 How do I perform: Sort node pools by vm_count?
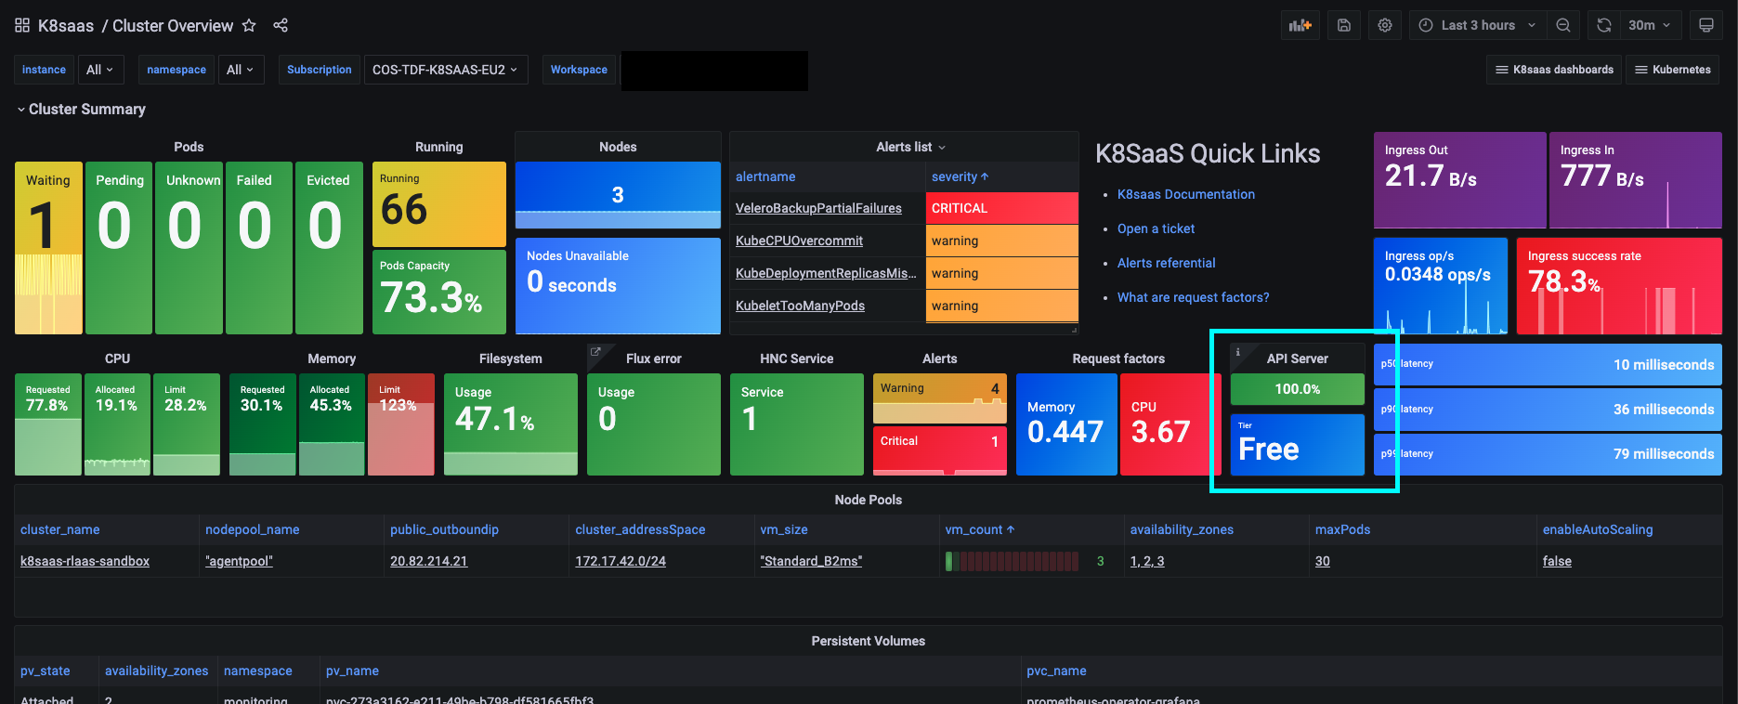[x=980, y=529]
